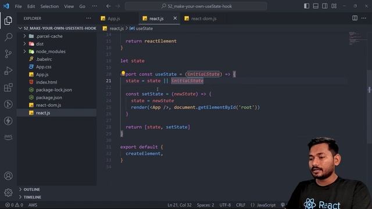Image resolution: width=372 pixels, height=209 pixels.
Task: Switch to the react-dom.js editor tab
Action: (x=204, y=19)
